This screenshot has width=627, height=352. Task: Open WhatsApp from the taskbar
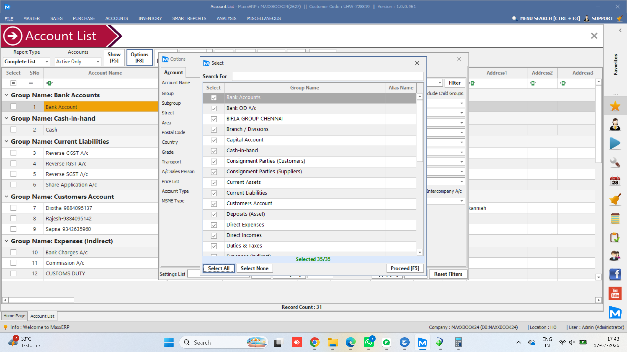coord(368,342)
